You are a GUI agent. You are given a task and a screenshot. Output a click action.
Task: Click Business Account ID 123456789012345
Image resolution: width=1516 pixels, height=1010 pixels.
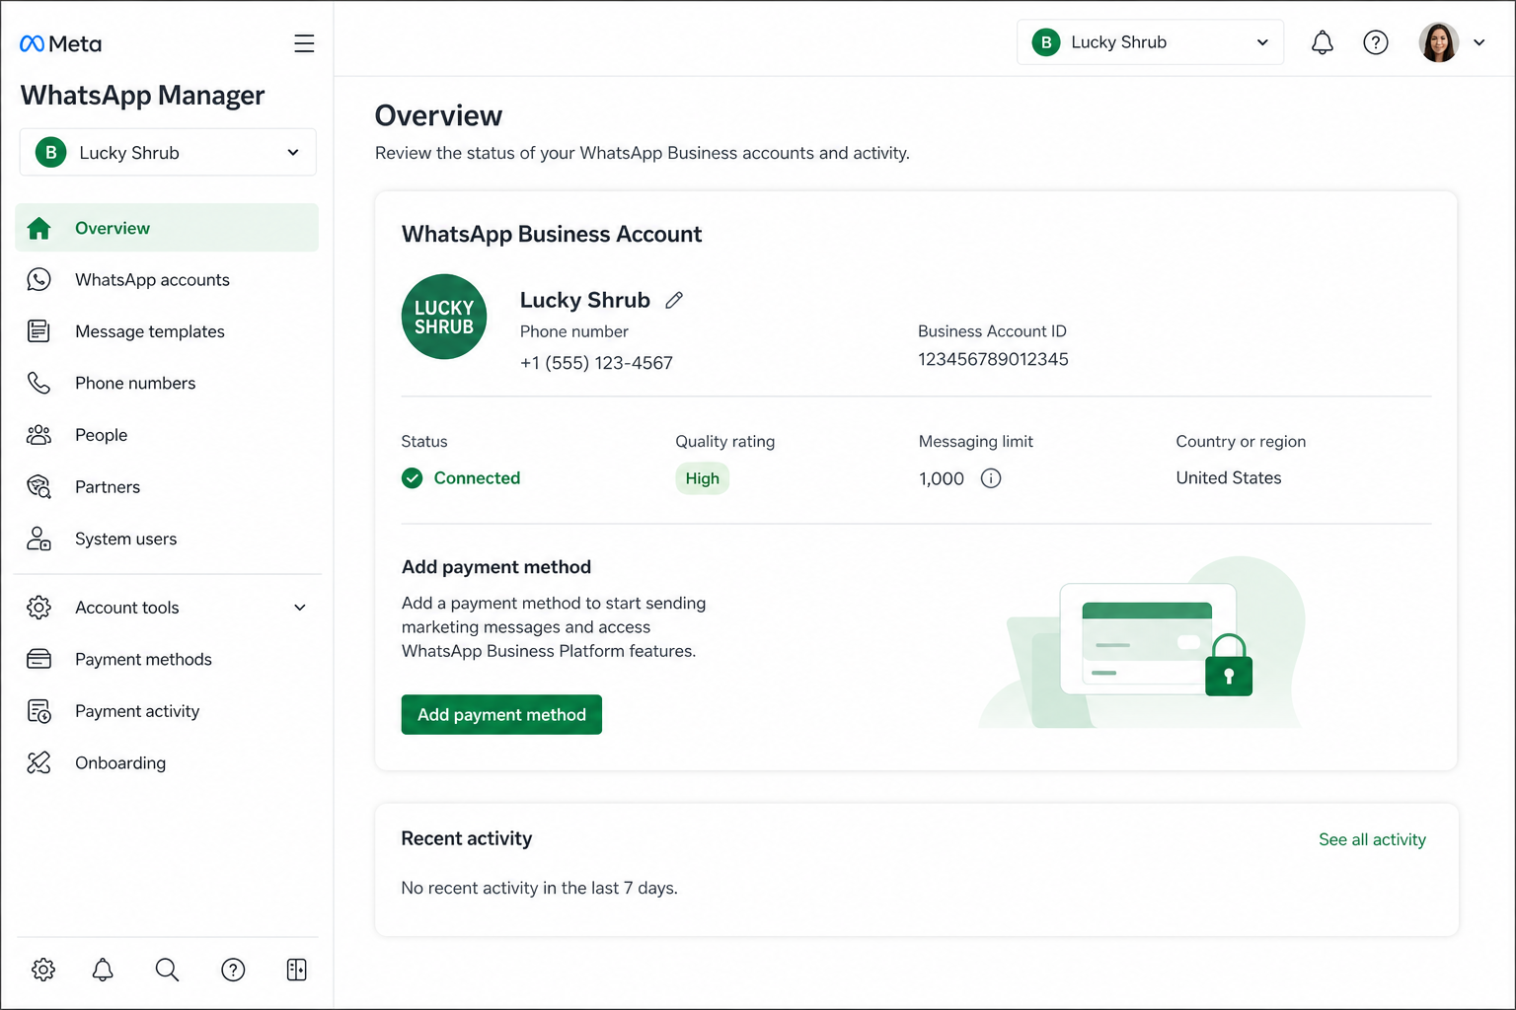tap(993, 359)
